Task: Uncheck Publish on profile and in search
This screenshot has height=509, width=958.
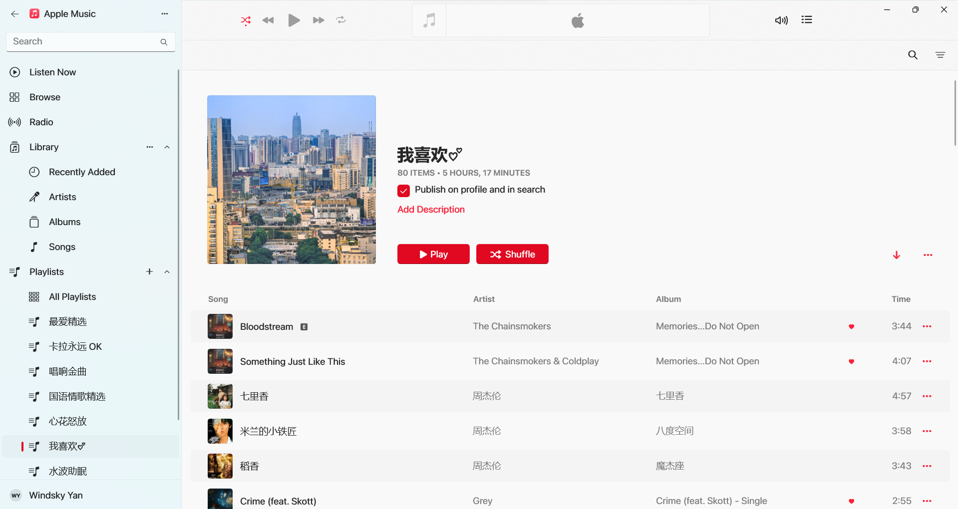Action: 403,191
